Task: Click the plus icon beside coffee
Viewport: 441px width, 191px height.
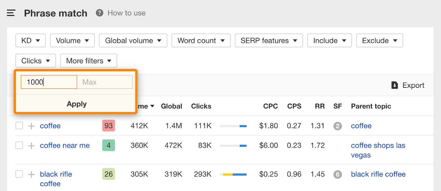Action: tap(31, 126)
